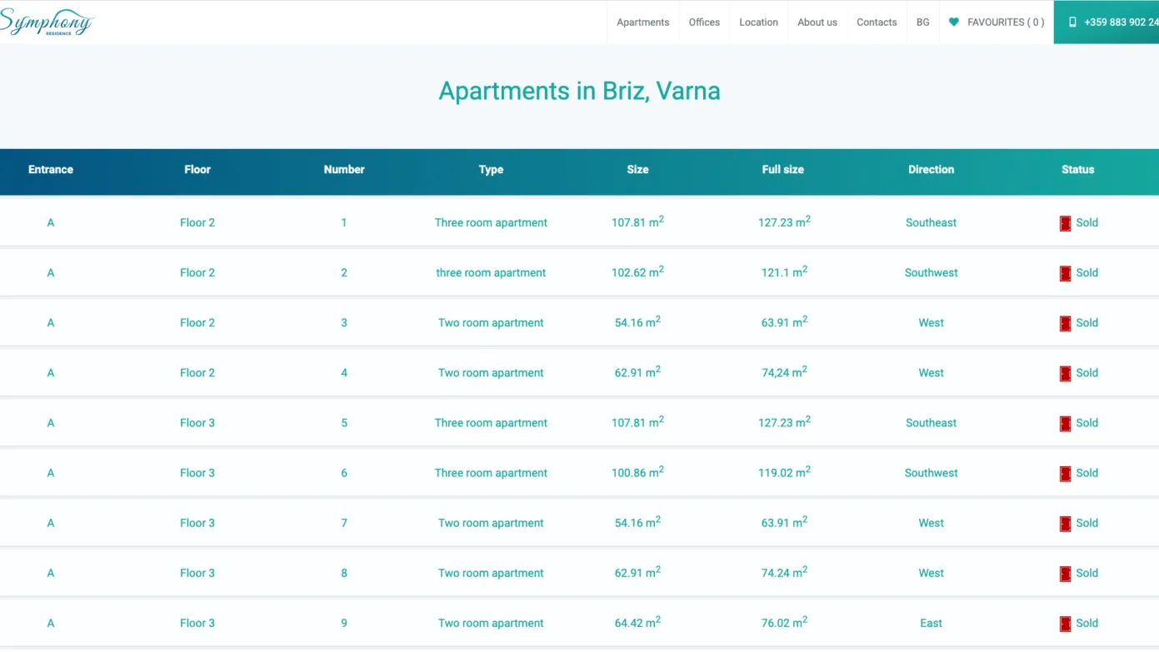
Task: Navigate to About us
Action: 817,22
